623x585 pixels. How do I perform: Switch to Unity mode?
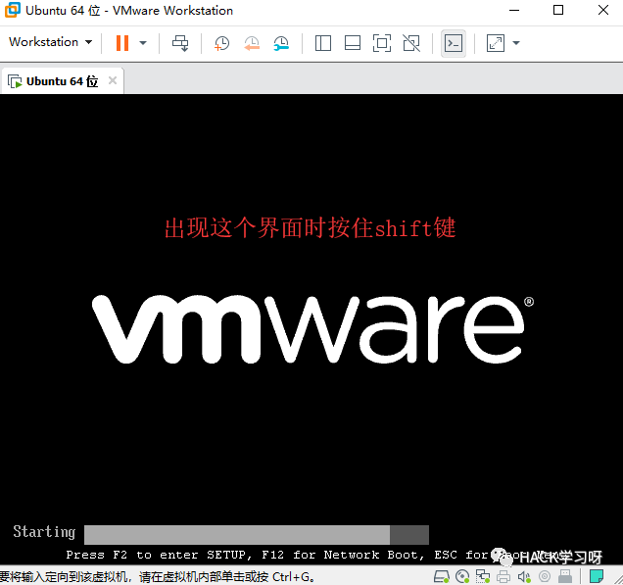(411, 43)
